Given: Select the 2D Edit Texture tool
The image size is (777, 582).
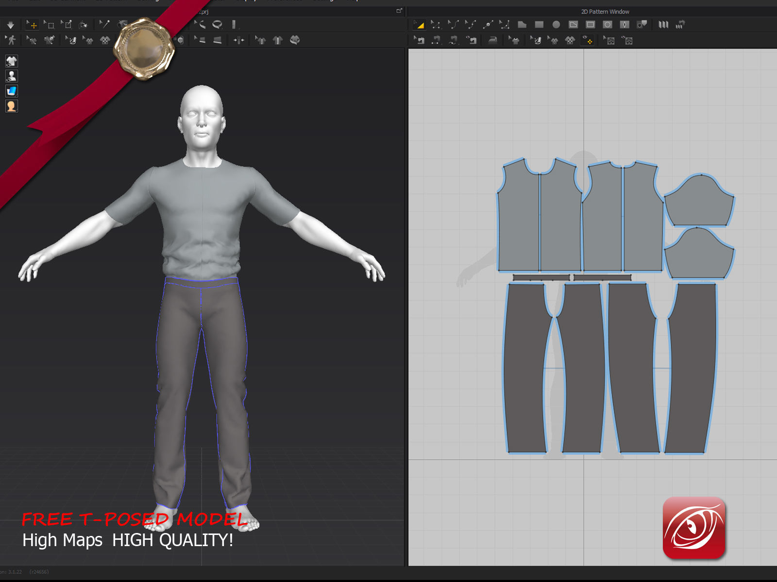Looking at the screenshot, I should 535,40.
